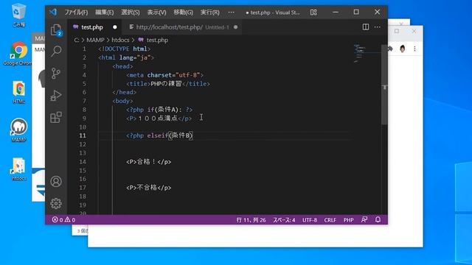This screenshot has height=265, width=472.
Task: Open the 編集(E) menu
Action: 105,13
